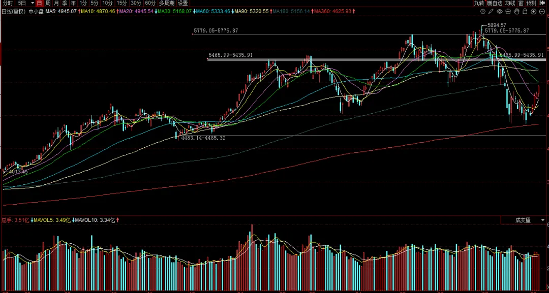Switch to 10分 minute chart

107,3
